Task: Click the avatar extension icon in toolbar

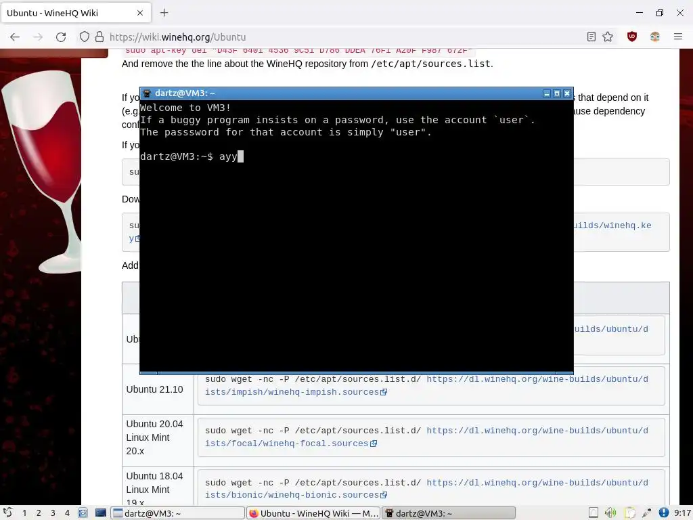Action: tap(655, 37)
